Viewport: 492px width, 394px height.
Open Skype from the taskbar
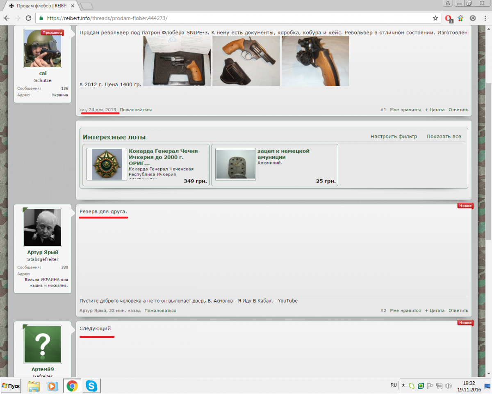pyautogui.click(x=91, y=386)
